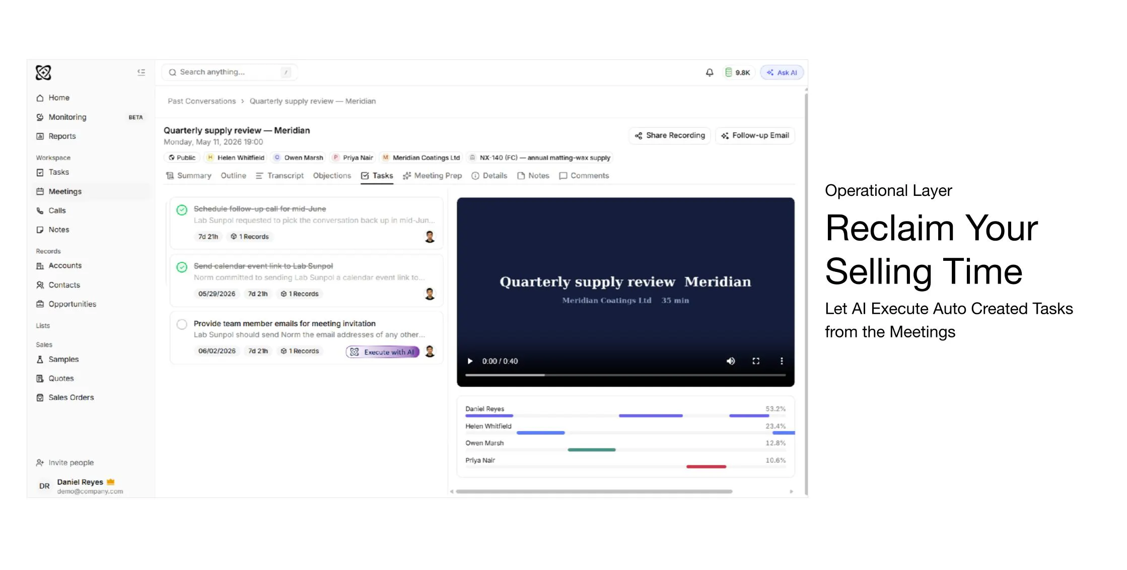Click the horizontal scrollbar below speaker stats
1127x570 pixels.
tap(594, 491)
